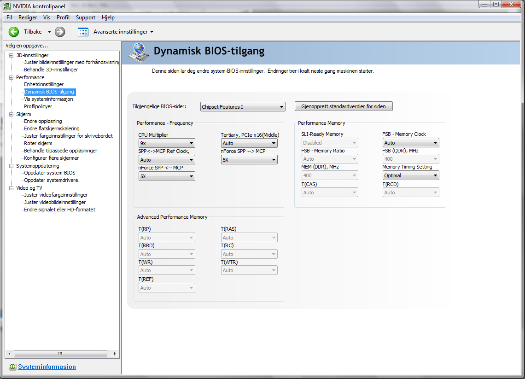Screen dimensions: 525x379
Task: Click the left scroll arrow of tree panel
Action: pyautogui.click(x=9, y=354)
